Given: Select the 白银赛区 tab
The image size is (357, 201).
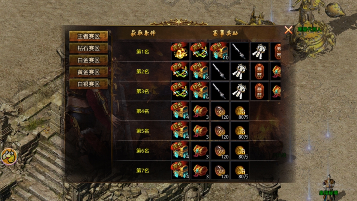Looking at the screenshot, I should [88, 84].
